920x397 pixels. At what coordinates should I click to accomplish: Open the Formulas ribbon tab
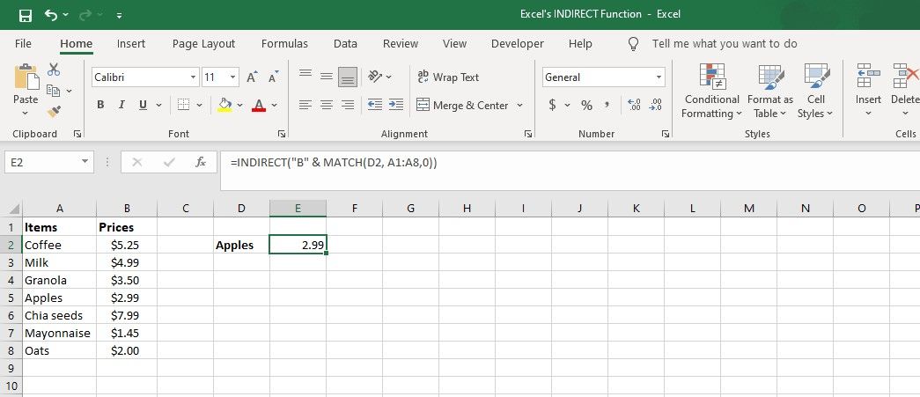pyautogui.click(x=284, y=44)
